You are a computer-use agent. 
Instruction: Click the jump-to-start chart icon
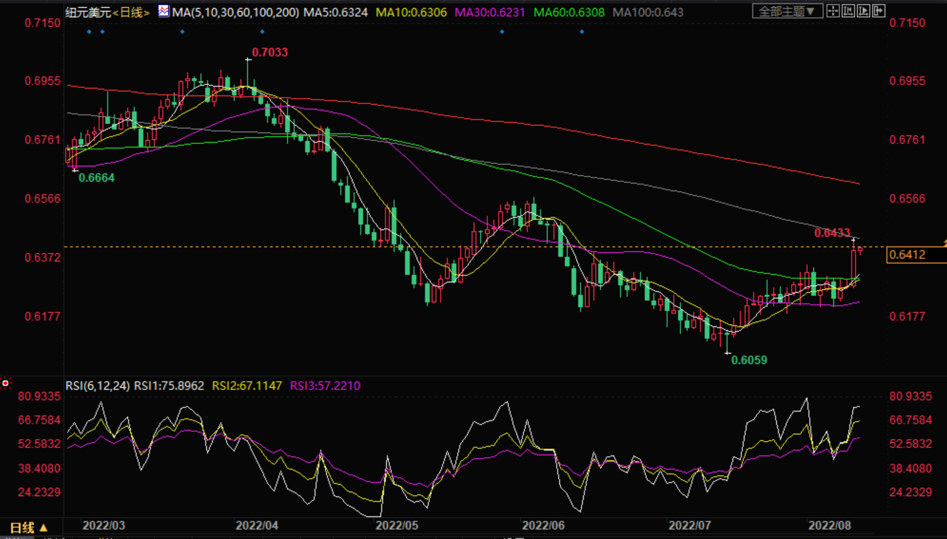pyautogui.click(x=848, y=11)
